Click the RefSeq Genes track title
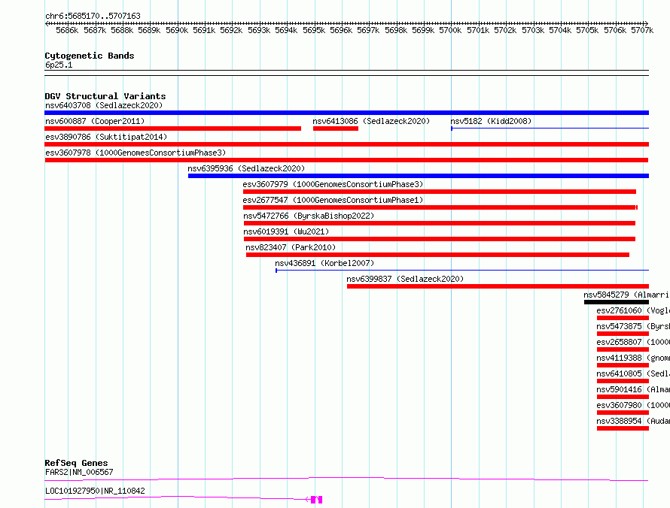 pos(76,463)
